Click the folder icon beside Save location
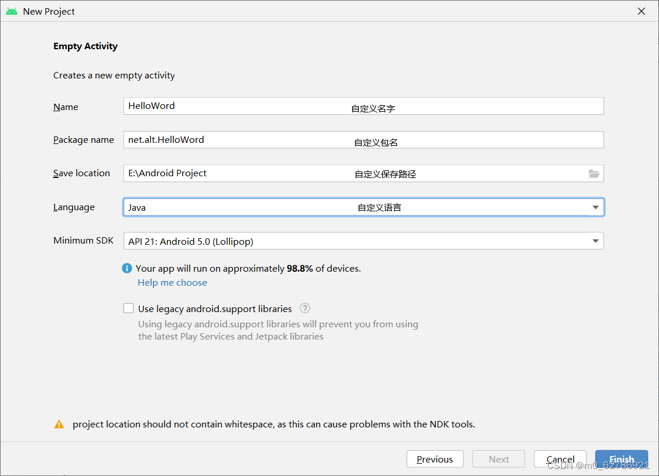Screen dimensions: 659x476 [x=594, y=173]
